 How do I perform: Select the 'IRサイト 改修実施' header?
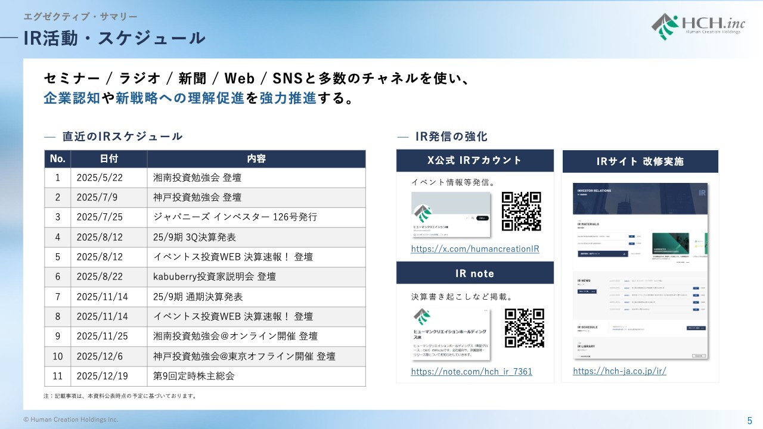(x=640, y=161)
